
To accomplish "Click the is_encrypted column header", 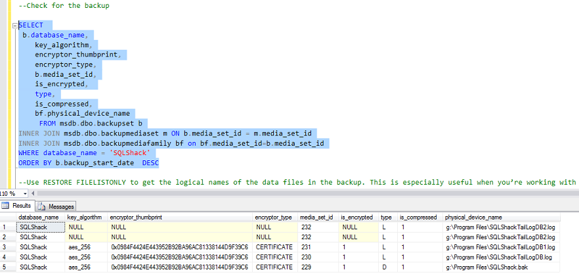I will [x=356, y=217].
